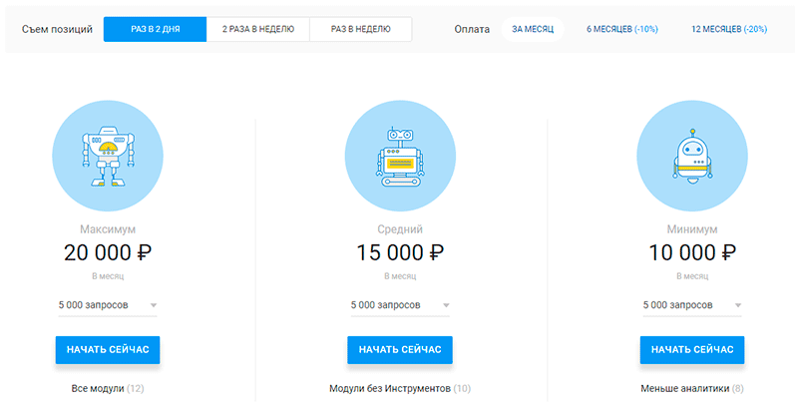Click the 'Минимум' plan title
798x412 pixels.
(692, 229)
